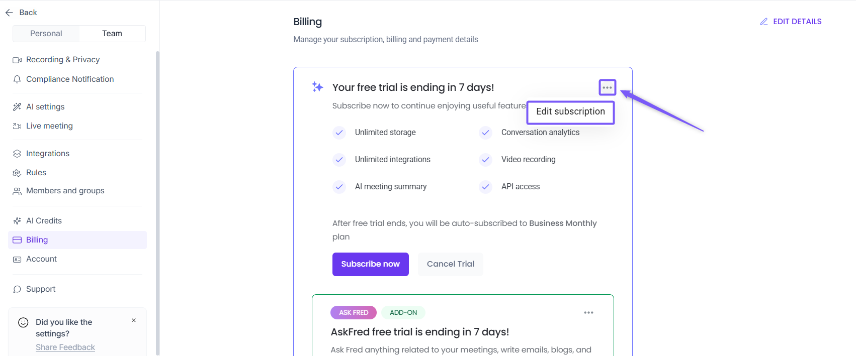Open Members and groups
This screenshot has width=856, height=356.
65,191
